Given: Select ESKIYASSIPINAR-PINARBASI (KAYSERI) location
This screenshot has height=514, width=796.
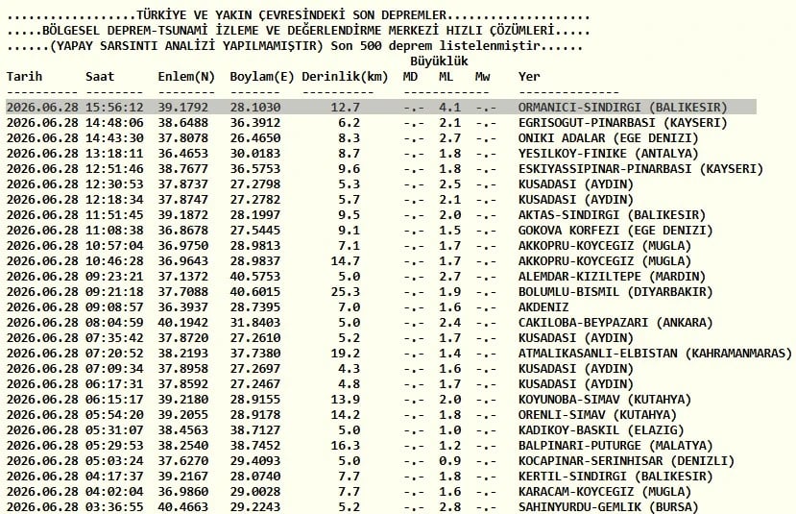Looking at the screenshot, I should point(640,169).
